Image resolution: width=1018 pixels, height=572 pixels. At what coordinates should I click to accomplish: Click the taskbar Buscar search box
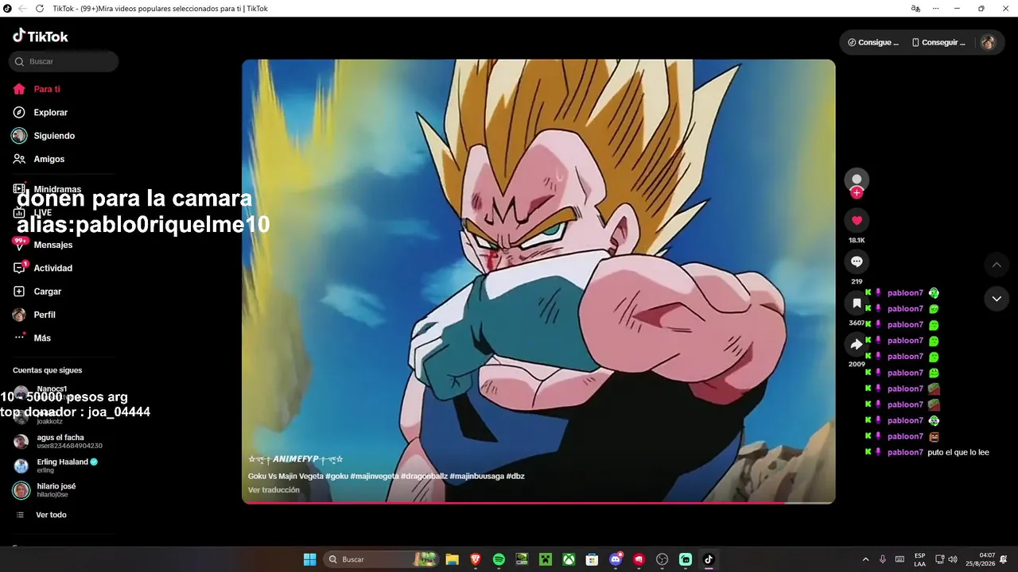tap(381, 559)
